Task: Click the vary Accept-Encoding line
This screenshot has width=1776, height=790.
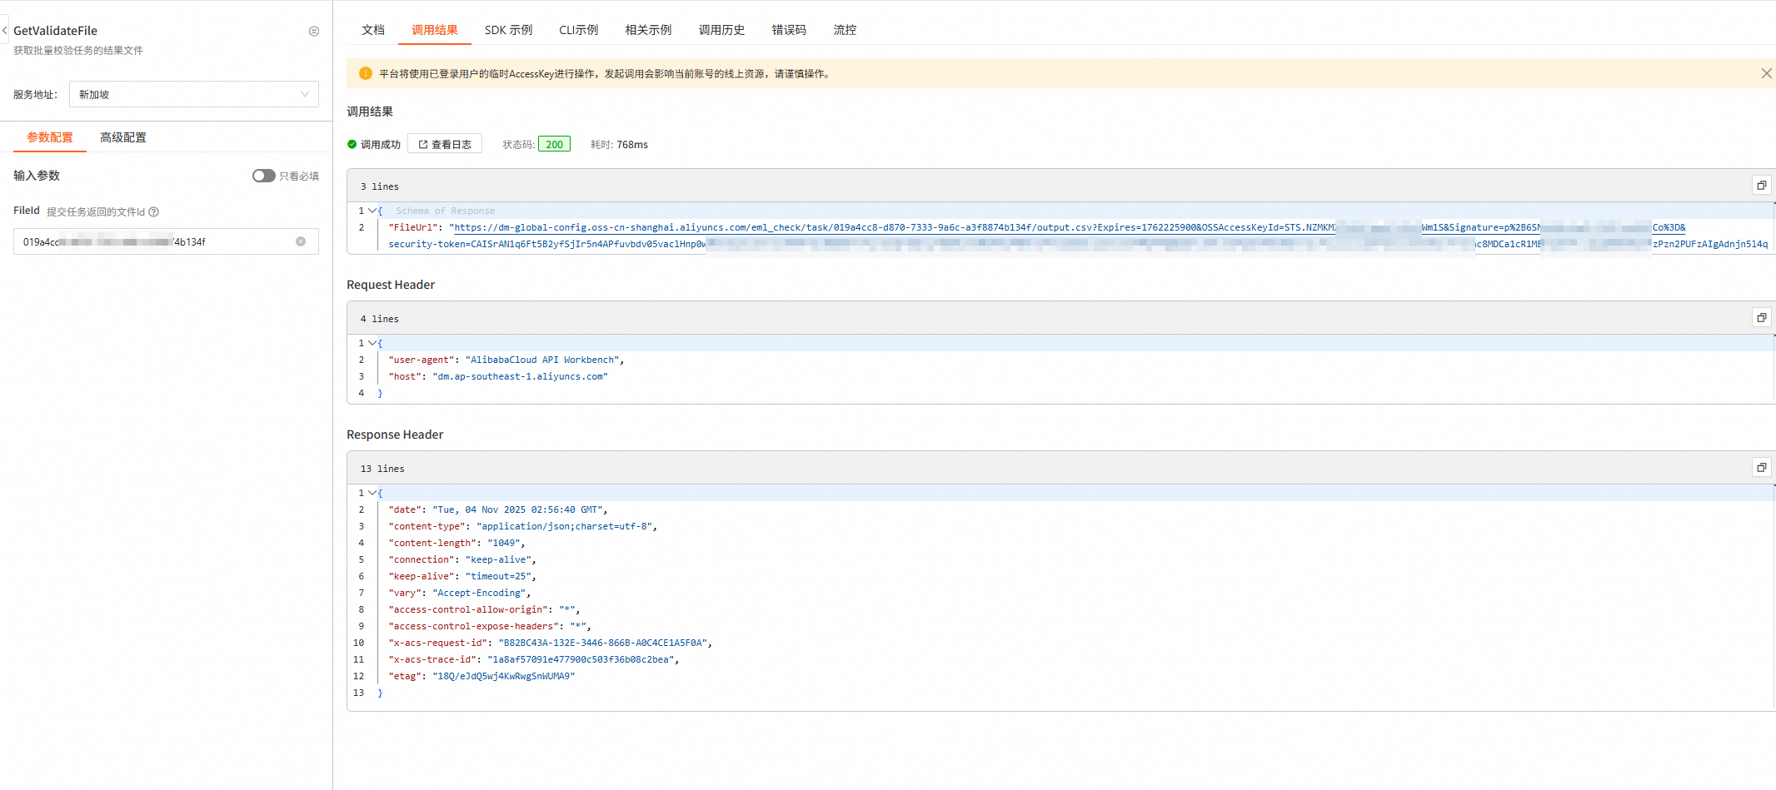Action: click(x=460, y=593)
